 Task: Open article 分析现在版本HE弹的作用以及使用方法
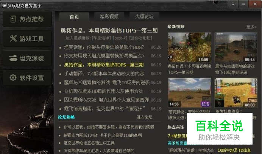[103, 91]
